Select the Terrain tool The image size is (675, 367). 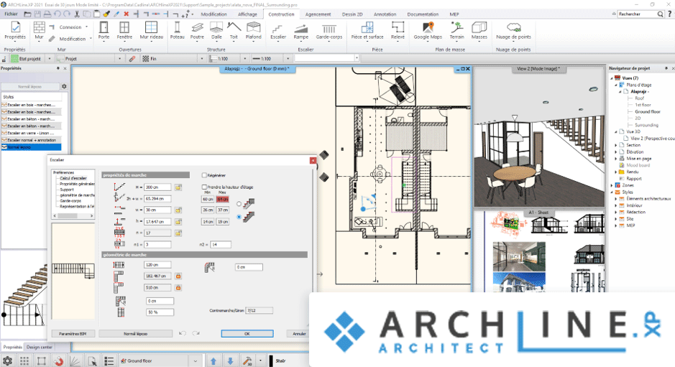(456, 31)
